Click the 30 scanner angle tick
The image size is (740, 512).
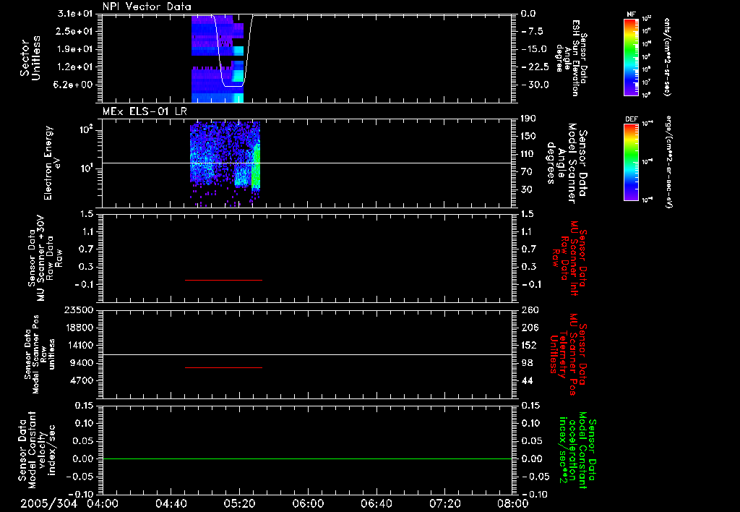(527, 190)
